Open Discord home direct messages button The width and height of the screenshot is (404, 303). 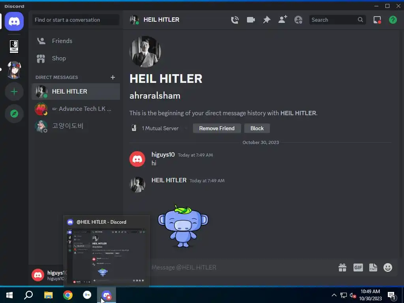[14, 21]
